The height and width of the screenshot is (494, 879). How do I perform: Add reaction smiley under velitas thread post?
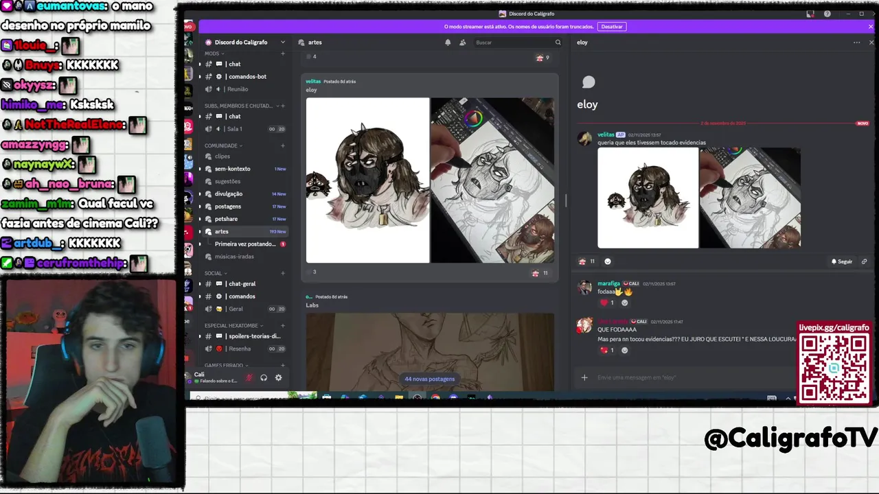pyautogui.click(x=607, y=261)
